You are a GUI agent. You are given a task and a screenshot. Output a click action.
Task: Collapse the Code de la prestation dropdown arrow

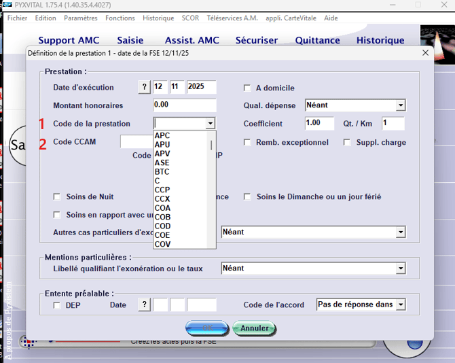click(211, 124)
